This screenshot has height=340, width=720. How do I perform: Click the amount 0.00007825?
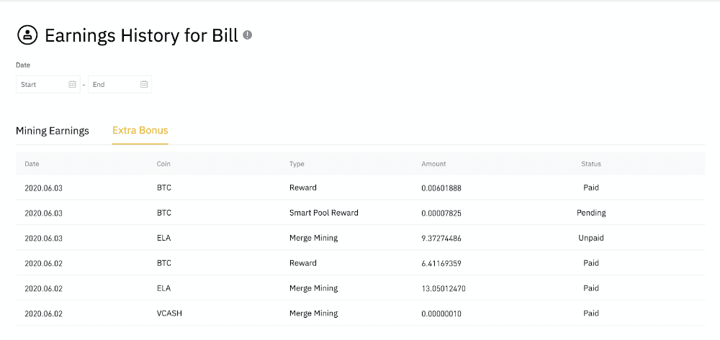point(441,213)
